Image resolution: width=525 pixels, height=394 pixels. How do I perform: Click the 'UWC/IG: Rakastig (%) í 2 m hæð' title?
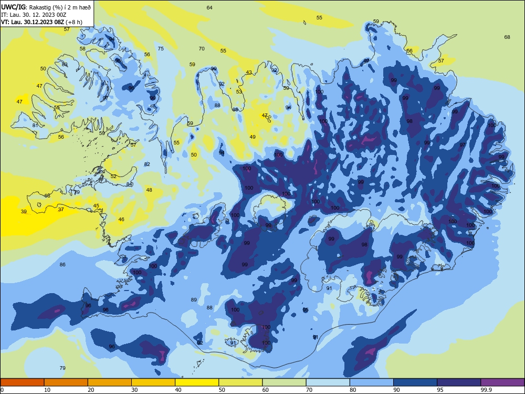click(x=46, y=7)
